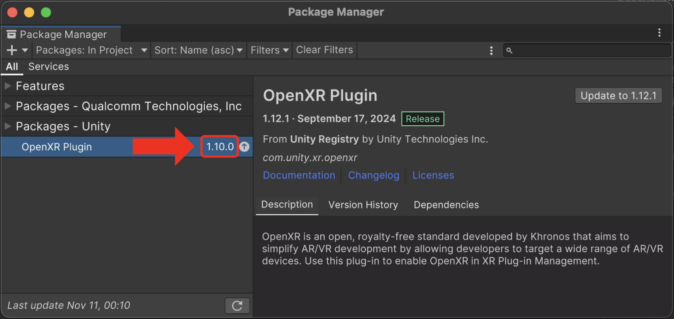Expand the Features group
The image size is (674, 319).
[x=8, y=86]
